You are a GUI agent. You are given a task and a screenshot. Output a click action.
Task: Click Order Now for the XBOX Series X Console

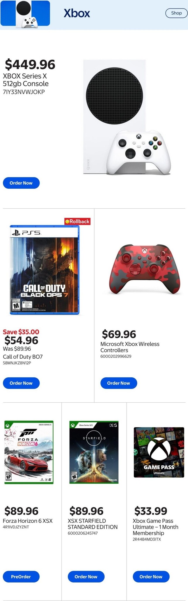click(21, 183)
